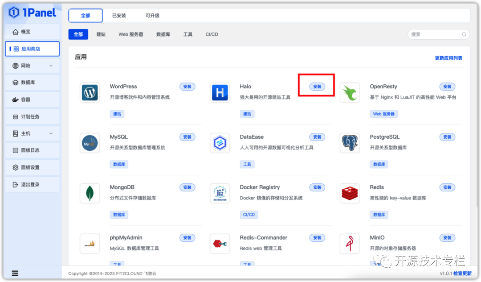Collapse sidebar with hamburger menu icon
Viewport: 481px width, 282px height.
tap(15, 273)
